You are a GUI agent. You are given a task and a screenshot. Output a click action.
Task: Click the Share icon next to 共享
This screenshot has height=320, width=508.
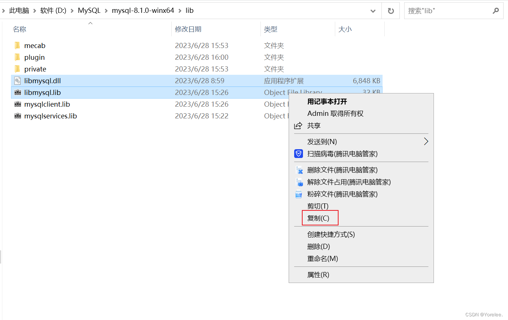[x=299, y=126]
